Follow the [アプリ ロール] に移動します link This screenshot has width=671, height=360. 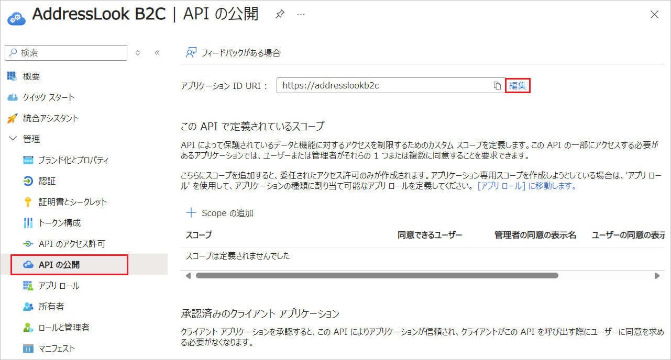click(x=527, y=186)
